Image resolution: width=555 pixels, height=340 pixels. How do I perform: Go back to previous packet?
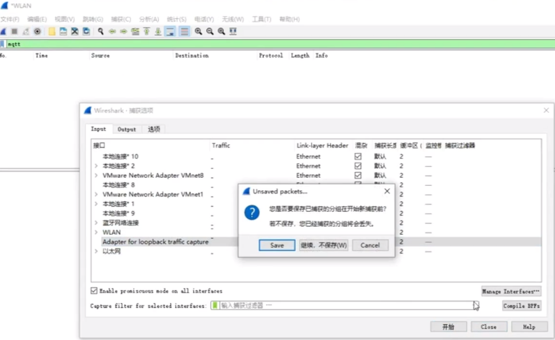pos(112,31)
